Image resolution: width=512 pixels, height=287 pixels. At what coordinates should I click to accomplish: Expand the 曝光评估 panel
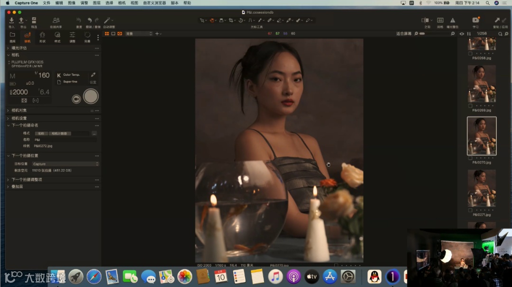click(x=8, y=48)
